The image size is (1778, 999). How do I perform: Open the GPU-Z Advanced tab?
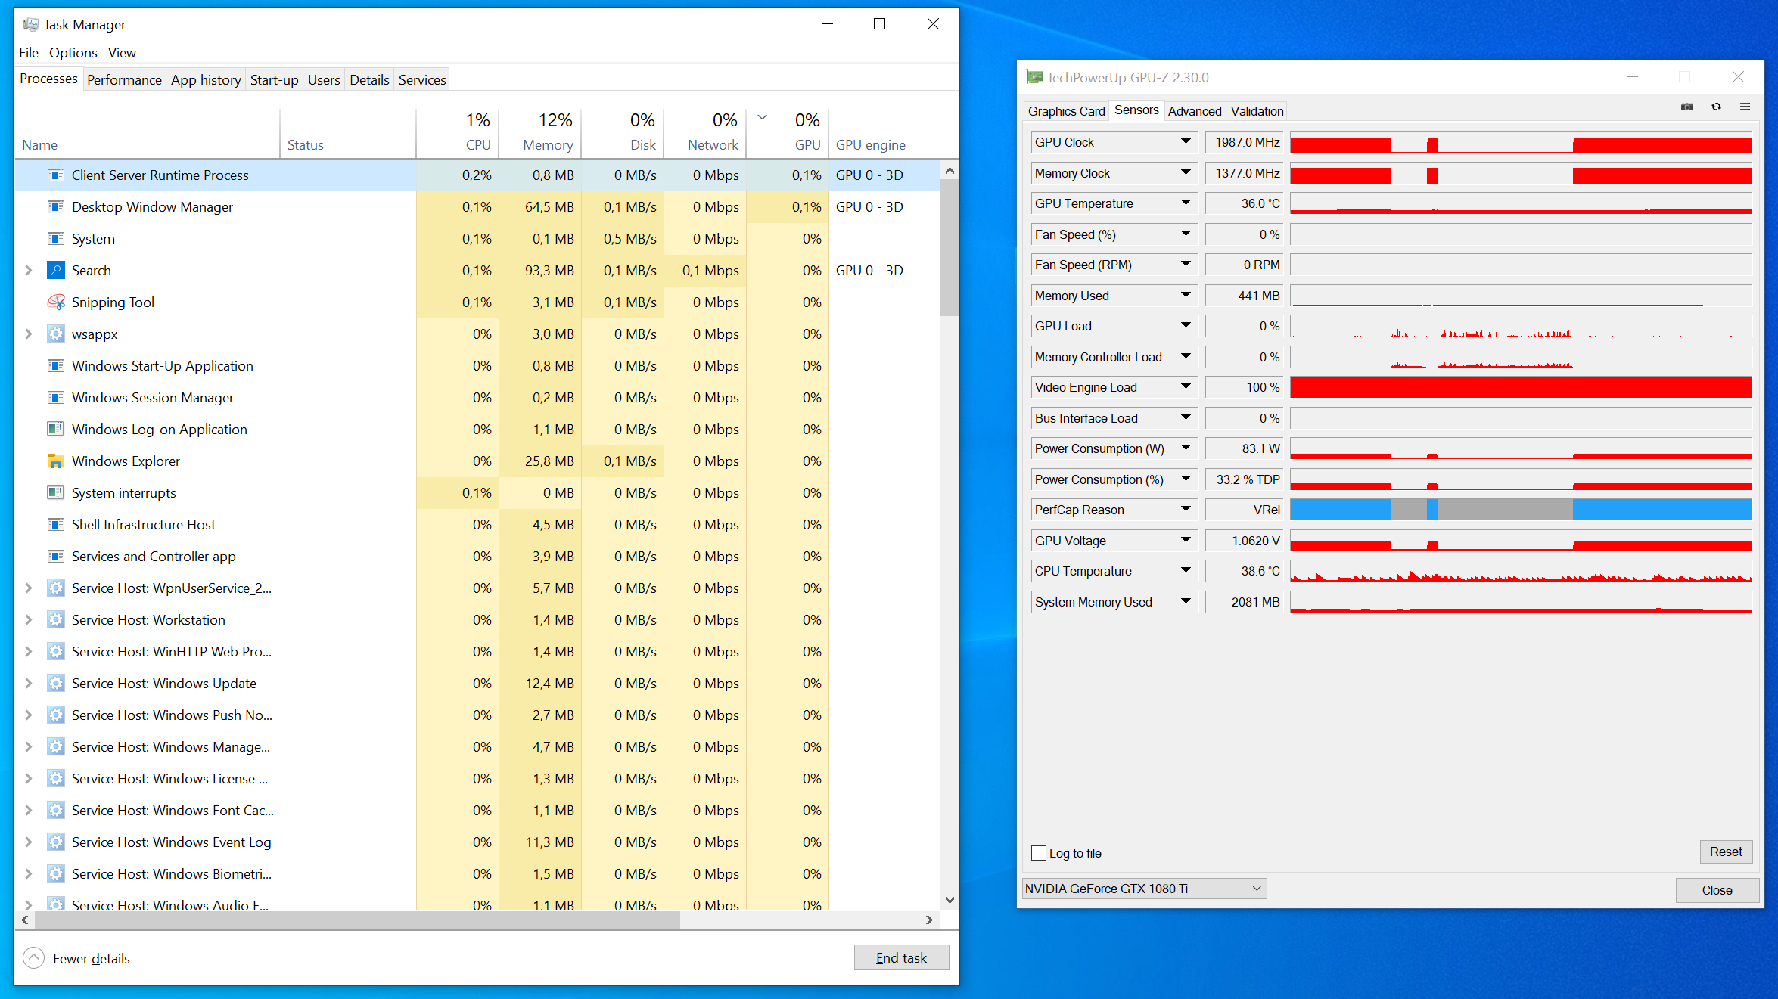click(x=1194, y=111)
